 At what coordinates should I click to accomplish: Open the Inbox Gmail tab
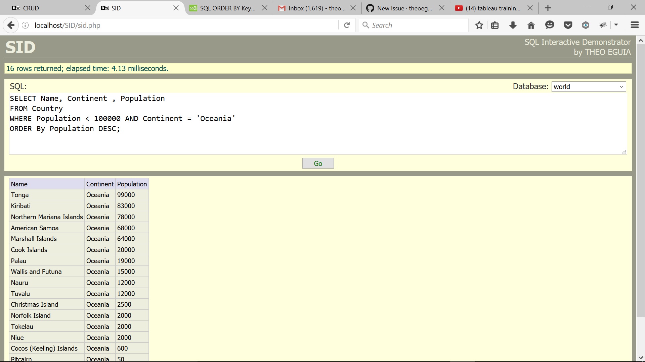pyautogui.click(x=312, y=8)
